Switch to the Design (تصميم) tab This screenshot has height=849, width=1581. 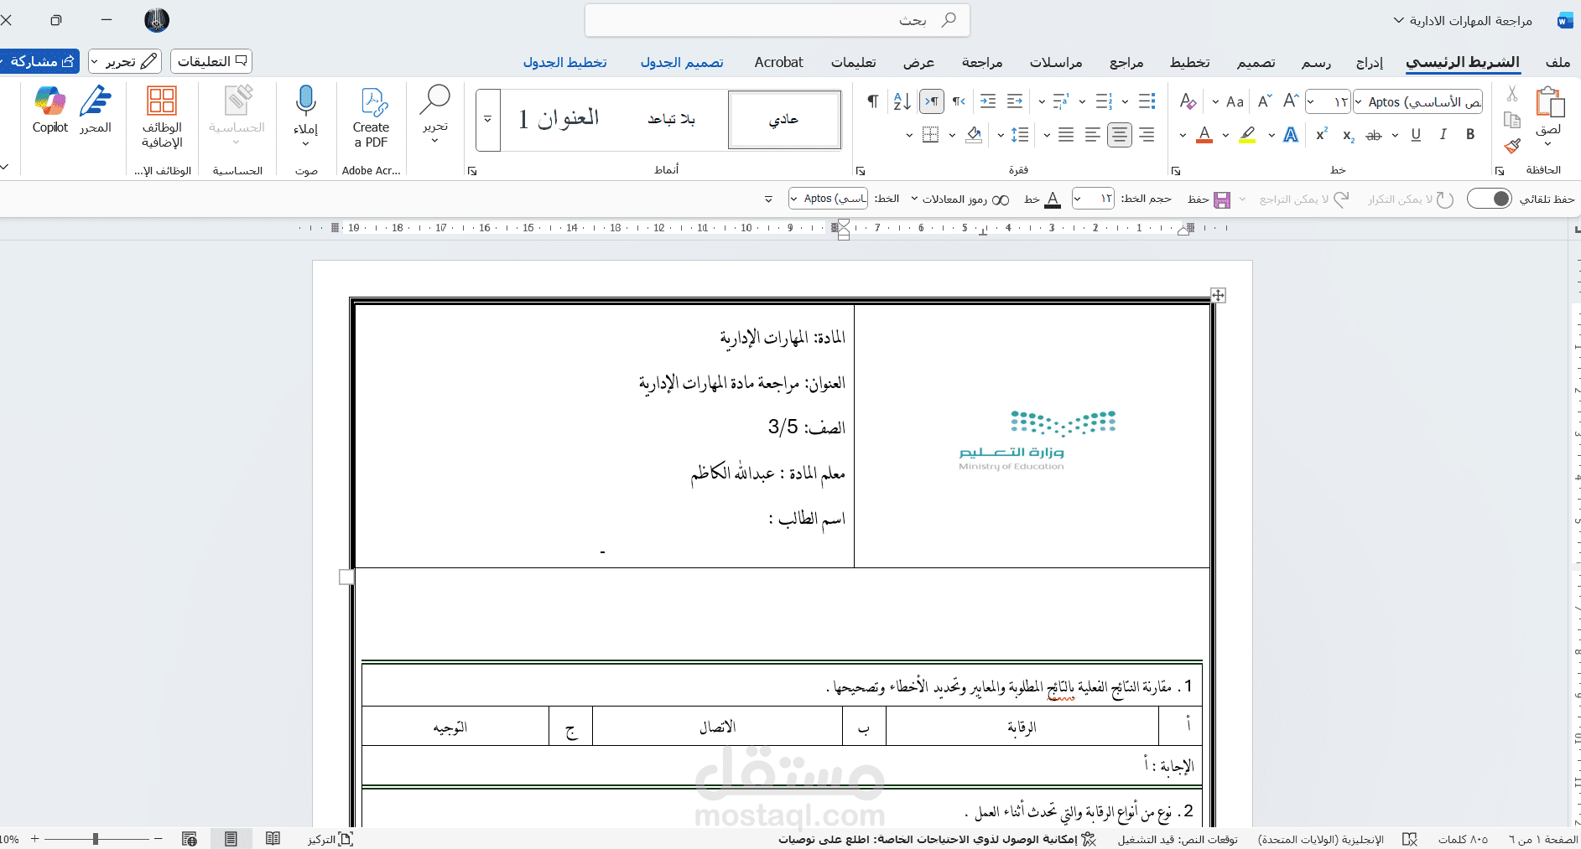(x=1256, y=62)
